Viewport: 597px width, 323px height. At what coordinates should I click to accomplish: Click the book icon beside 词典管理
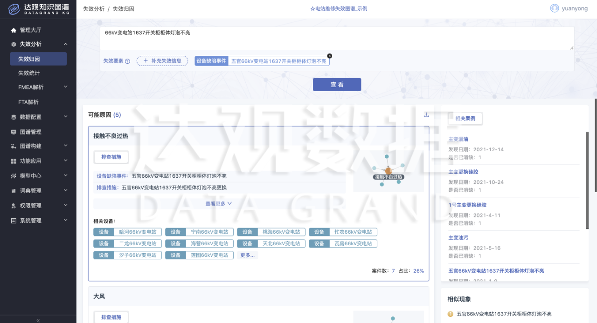(x=14, y=191)
